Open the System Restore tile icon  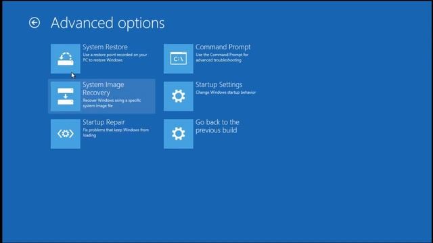[x=66, y=59]
